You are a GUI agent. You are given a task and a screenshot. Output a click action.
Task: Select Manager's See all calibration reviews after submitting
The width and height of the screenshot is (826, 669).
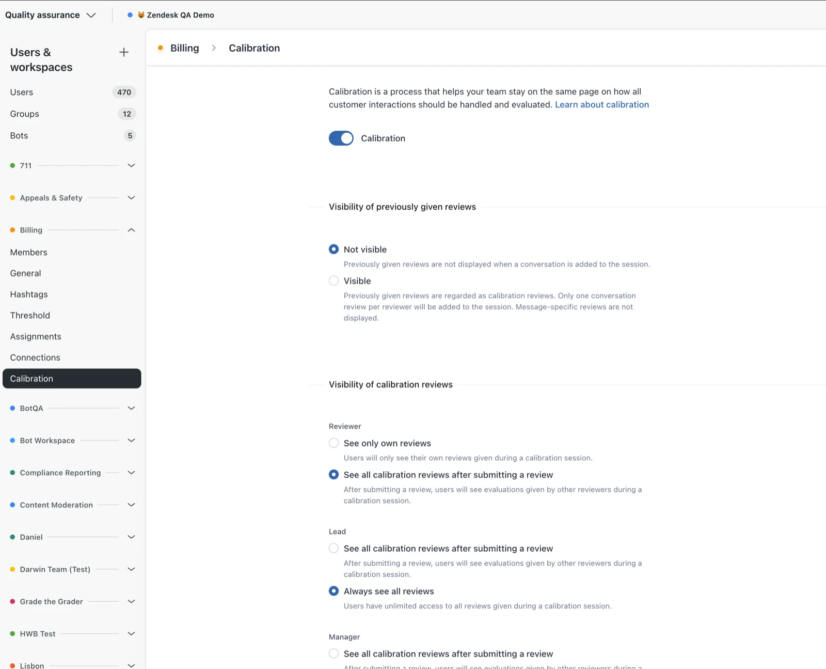click(334, 654)
